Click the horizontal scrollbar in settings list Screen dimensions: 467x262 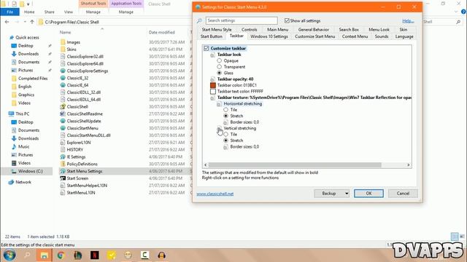[295, 165]
